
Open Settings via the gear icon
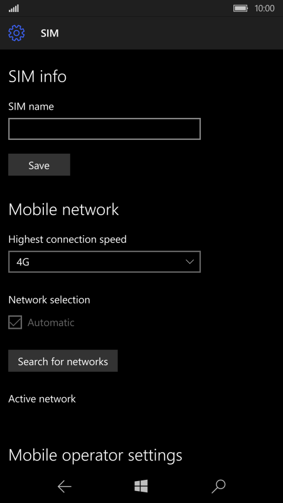pos(16,33)
